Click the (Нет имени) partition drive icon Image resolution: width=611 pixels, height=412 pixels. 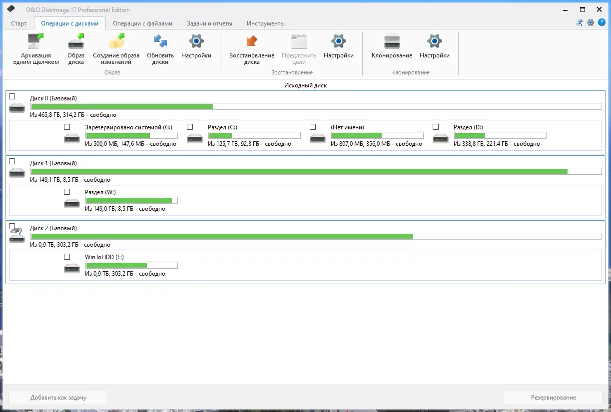pyautogui.click(x=318, y=138)
